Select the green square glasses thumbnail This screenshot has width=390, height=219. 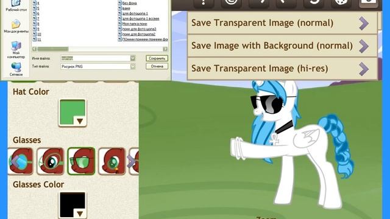pyautogui.click(x=81, y=161)
